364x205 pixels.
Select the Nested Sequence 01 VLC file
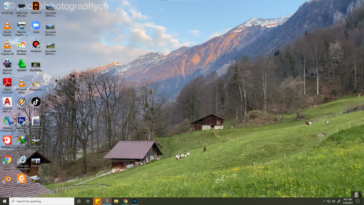[x=7, y=48]
